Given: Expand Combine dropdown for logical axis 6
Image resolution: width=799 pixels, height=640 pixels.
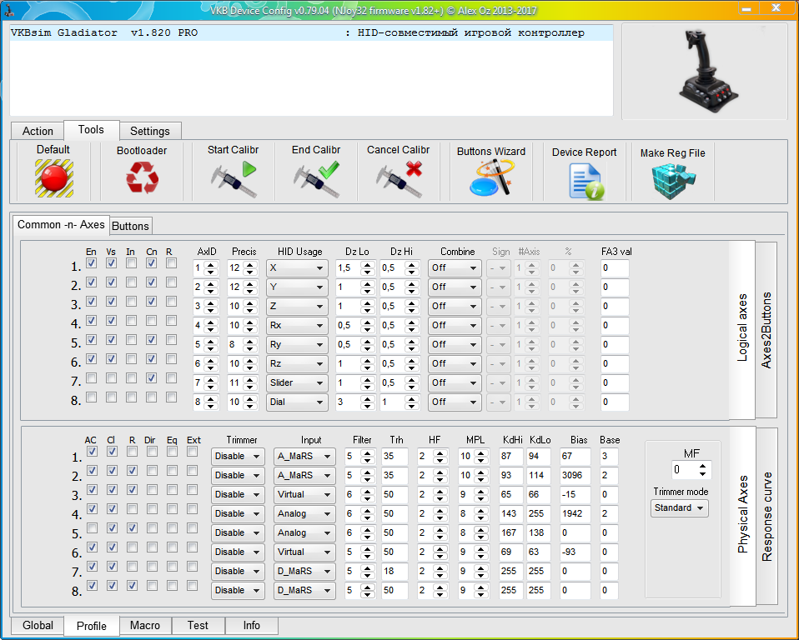Looking at the screenshot, I should pos(455,363).
